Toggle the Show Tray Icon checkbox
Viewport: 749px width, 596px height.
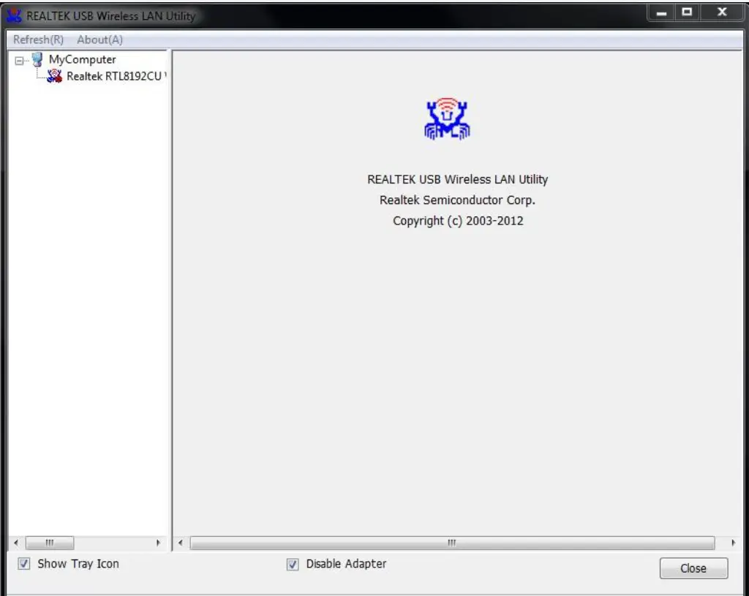[24, 564]
